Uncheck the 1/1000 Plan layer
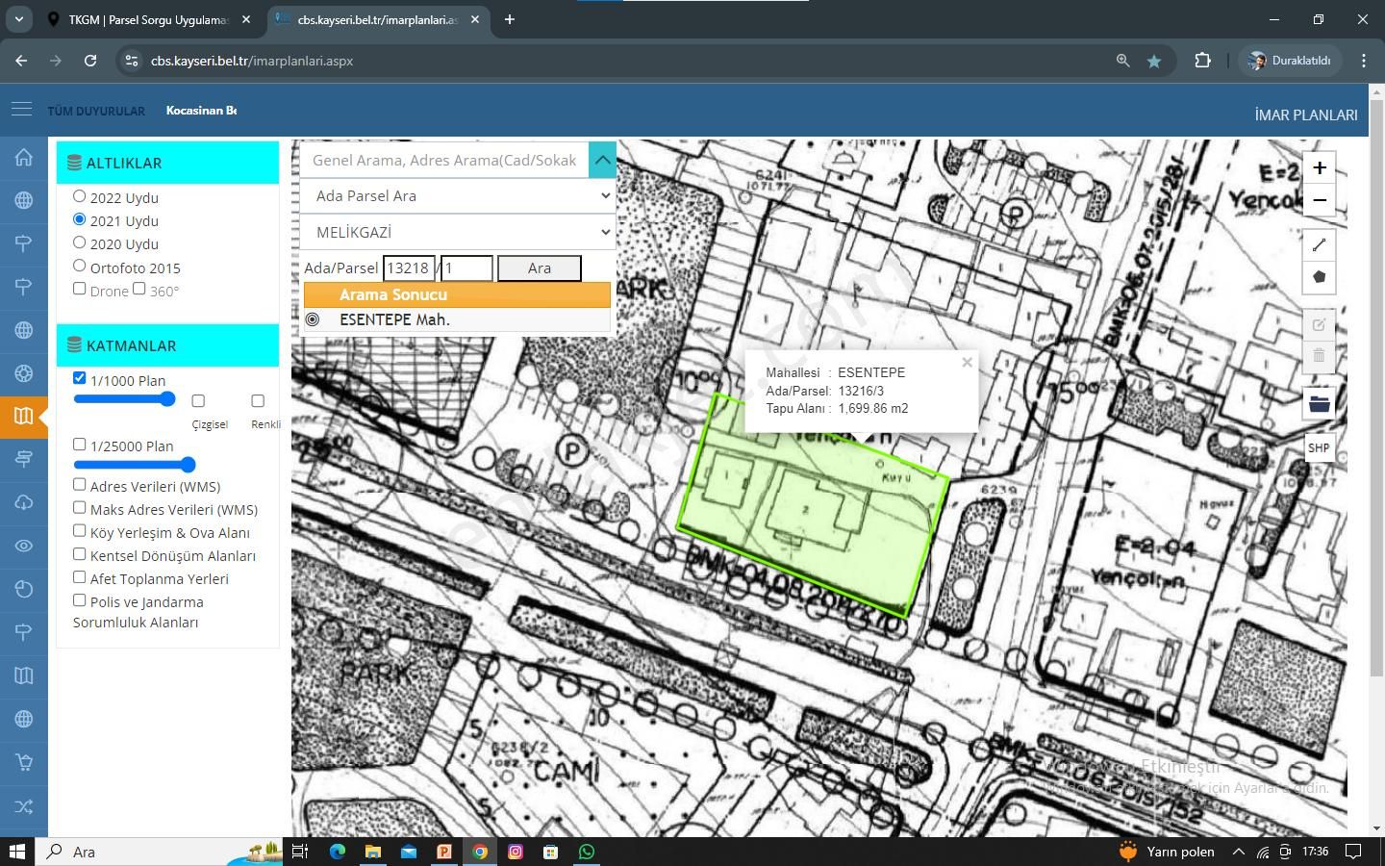 click(x=80, y=378)
